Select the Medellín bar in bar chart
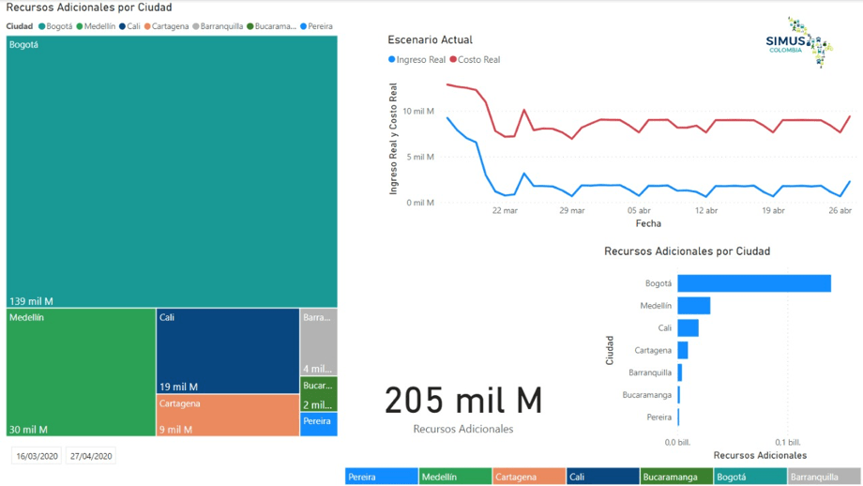This screenshot has height=486, width=863. [x=693, y=306]
